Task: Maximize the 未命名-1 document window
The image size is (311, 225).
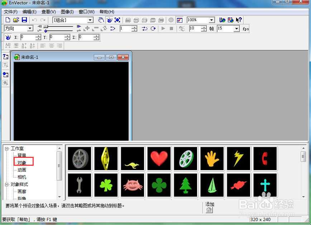Action: (111, 57)
